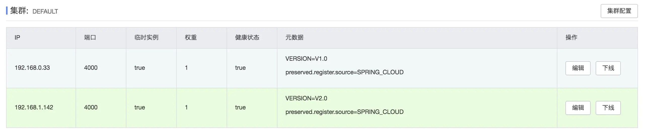
Task: Click 编辑 for instance 192.168.0.33
Action: [x=578, y=68]
